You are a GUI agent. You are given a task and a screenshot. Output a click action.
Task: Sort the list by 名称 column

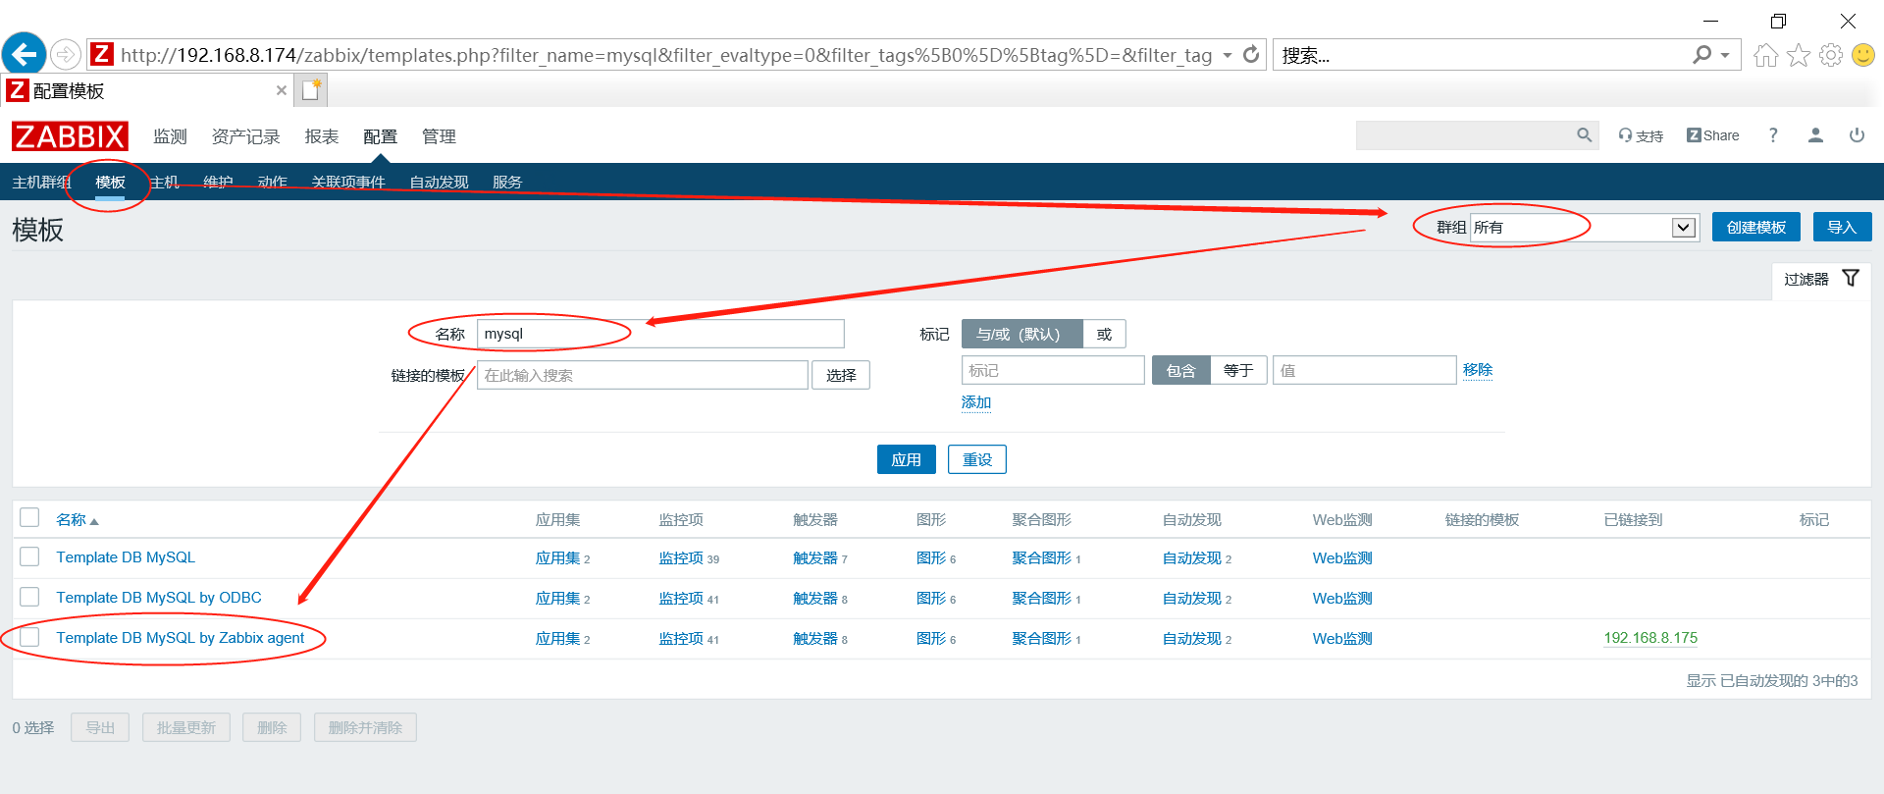point(77,519)
